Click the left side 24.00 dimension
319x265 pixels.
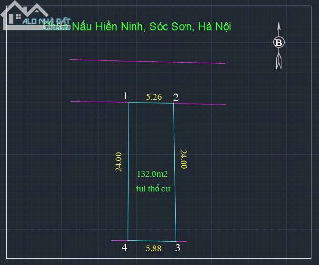tap(119, 161)
